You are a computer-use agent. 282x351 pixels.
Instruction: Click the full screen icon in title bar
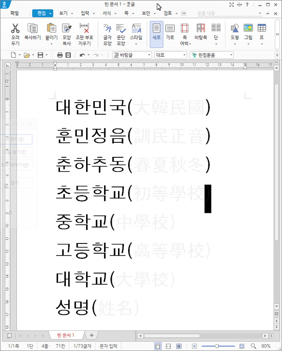point(232,4)
